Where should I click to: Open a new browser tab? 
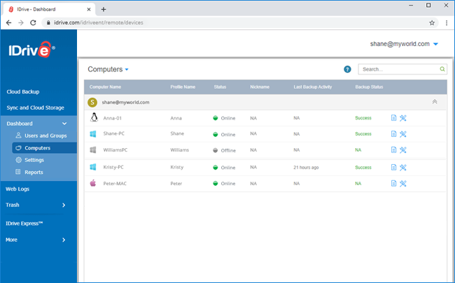tap(104, 9)
